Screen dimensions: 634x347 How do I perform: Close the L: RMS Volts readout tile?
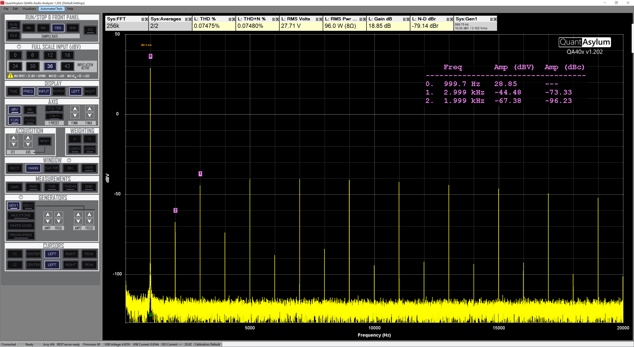pyautogui.click(x=321, y=19)
